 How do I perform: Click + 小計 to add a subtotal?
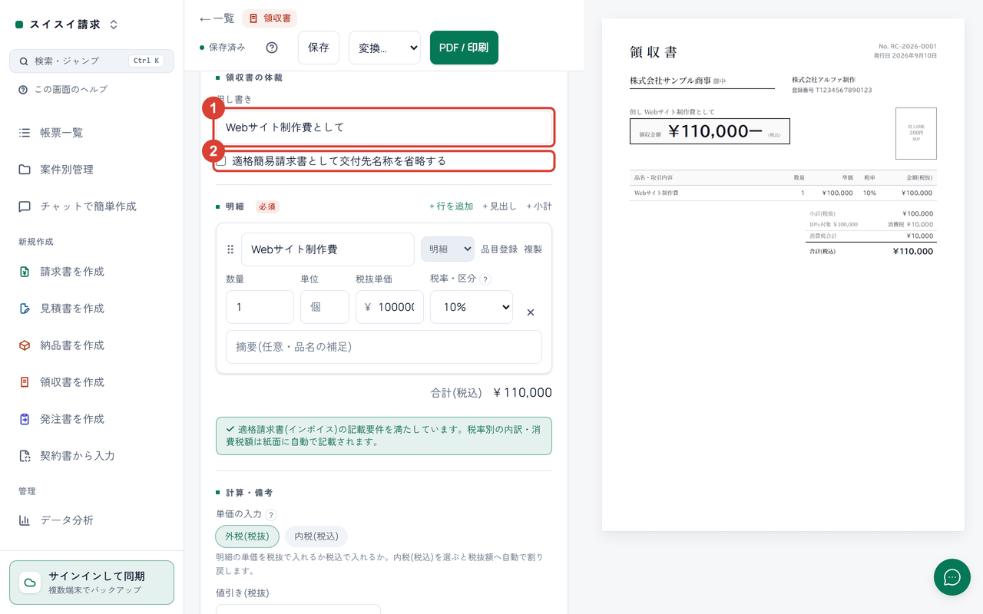[539, 206]
